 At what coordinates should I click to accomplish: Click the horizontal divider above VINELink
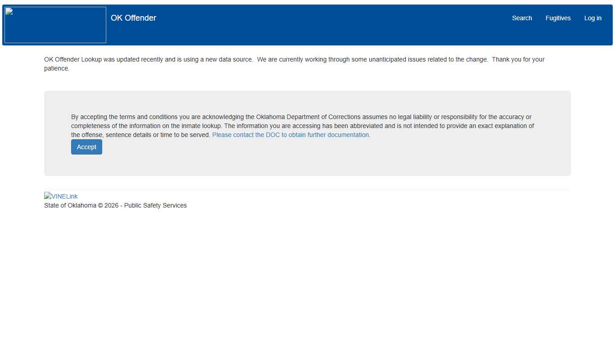coord(307,190)
